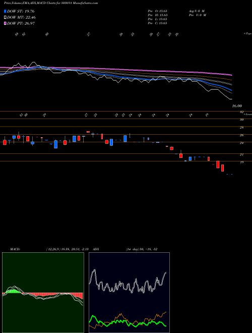
Task: Click the 21 price axis label
Action: pos(241,154)
